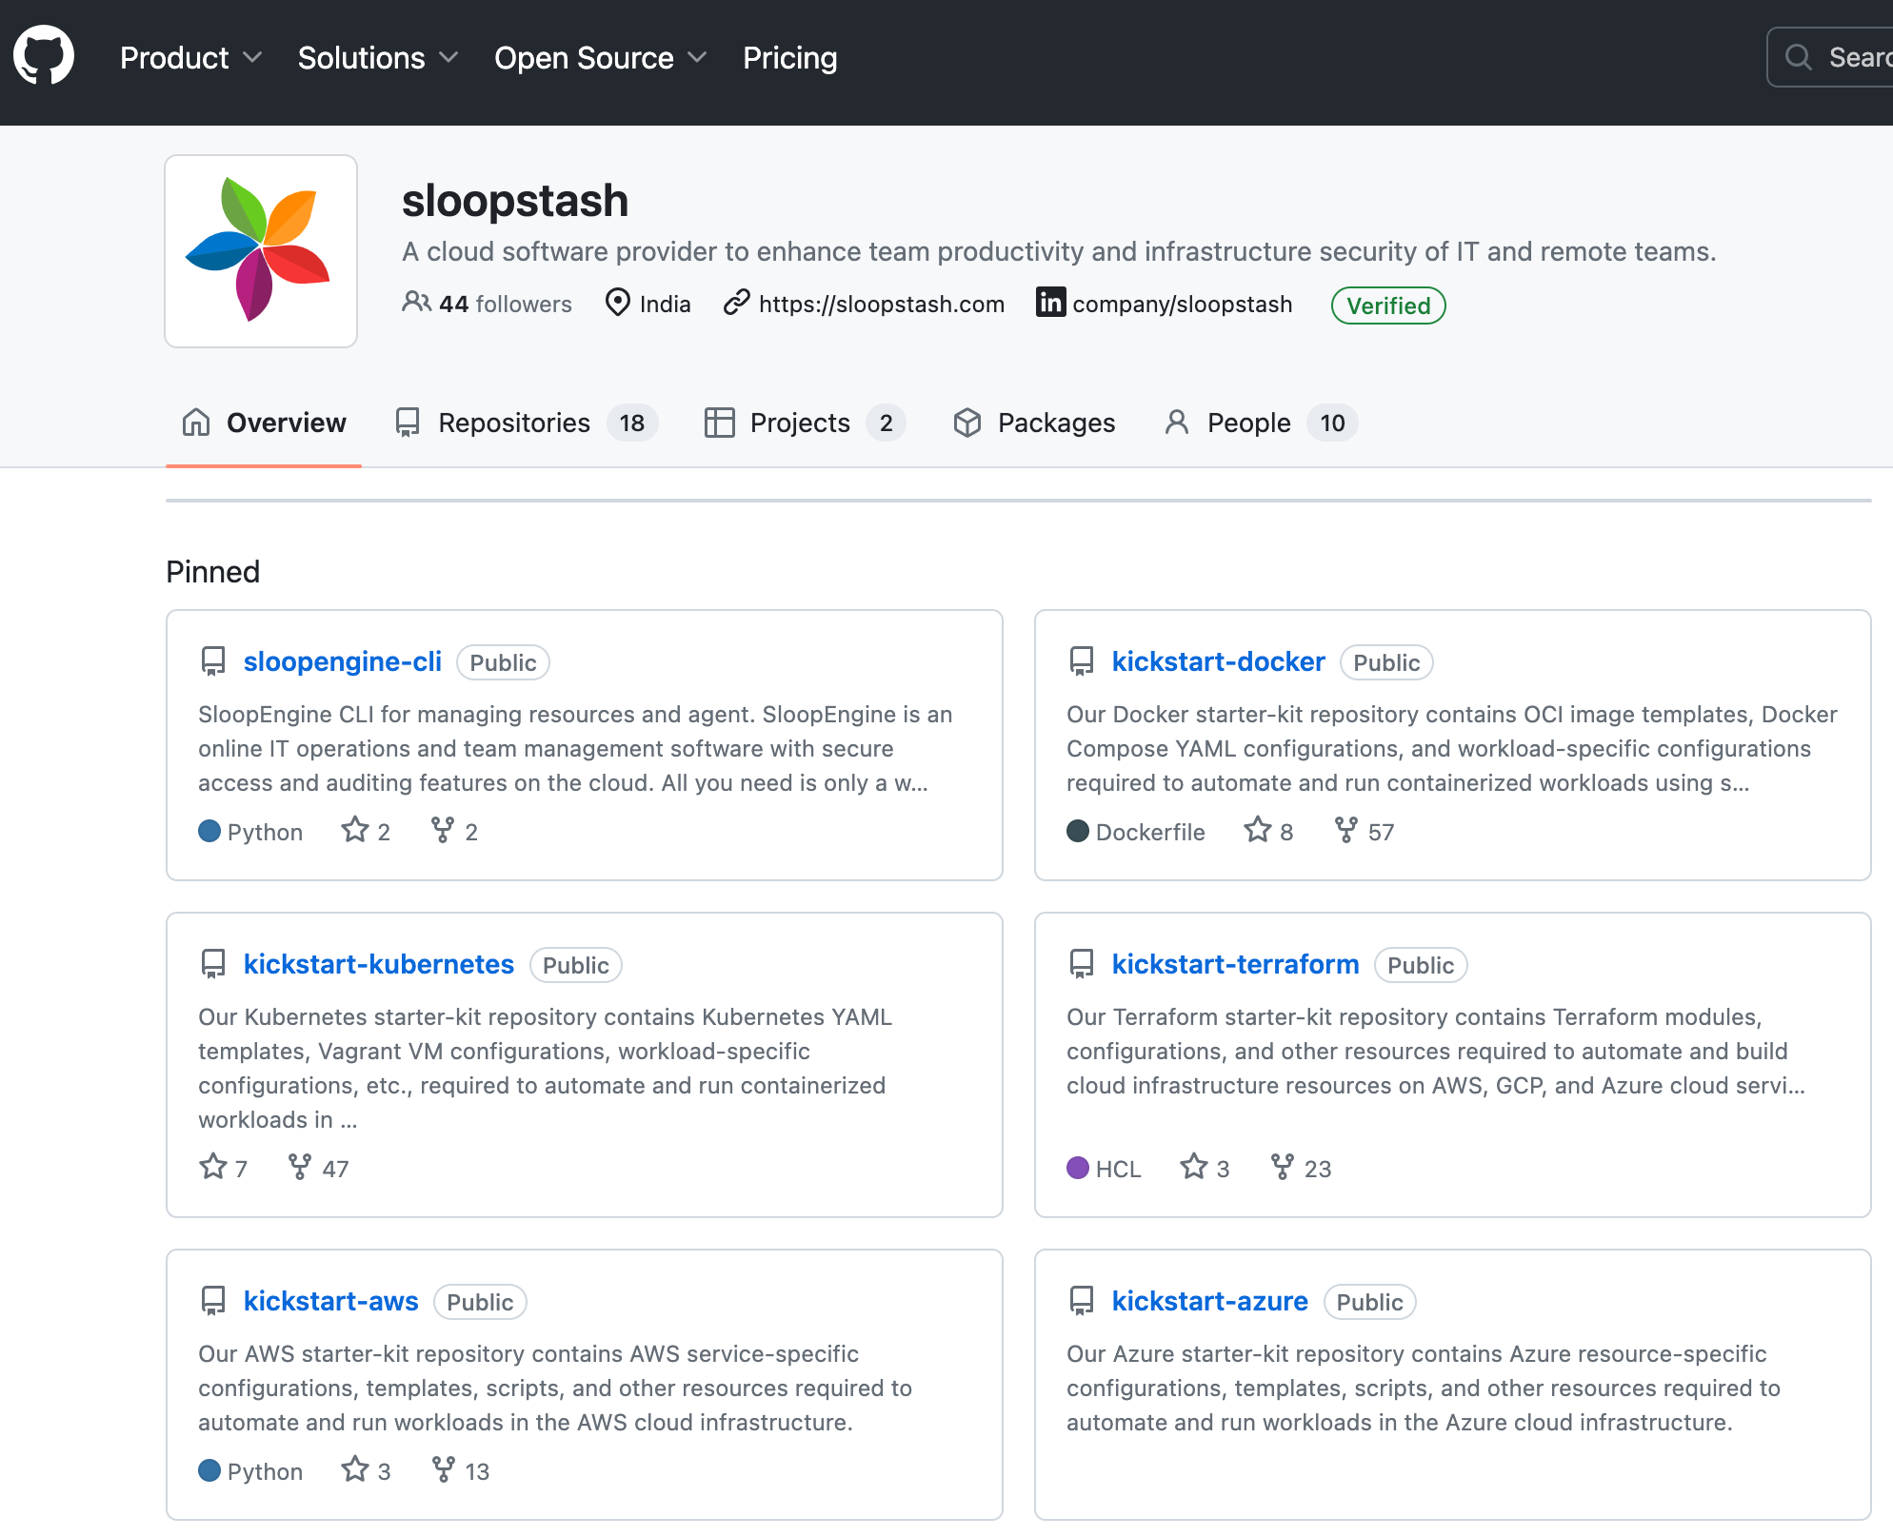Open the kickstart-kubernetes repository
This screenshot has height=1536, width=1893.
(378, 964)
